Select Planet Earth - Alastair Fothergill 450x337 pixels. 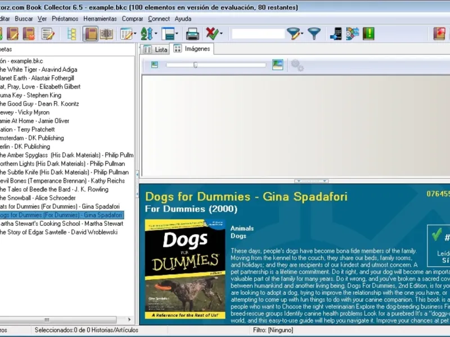(x=37, y=78)
